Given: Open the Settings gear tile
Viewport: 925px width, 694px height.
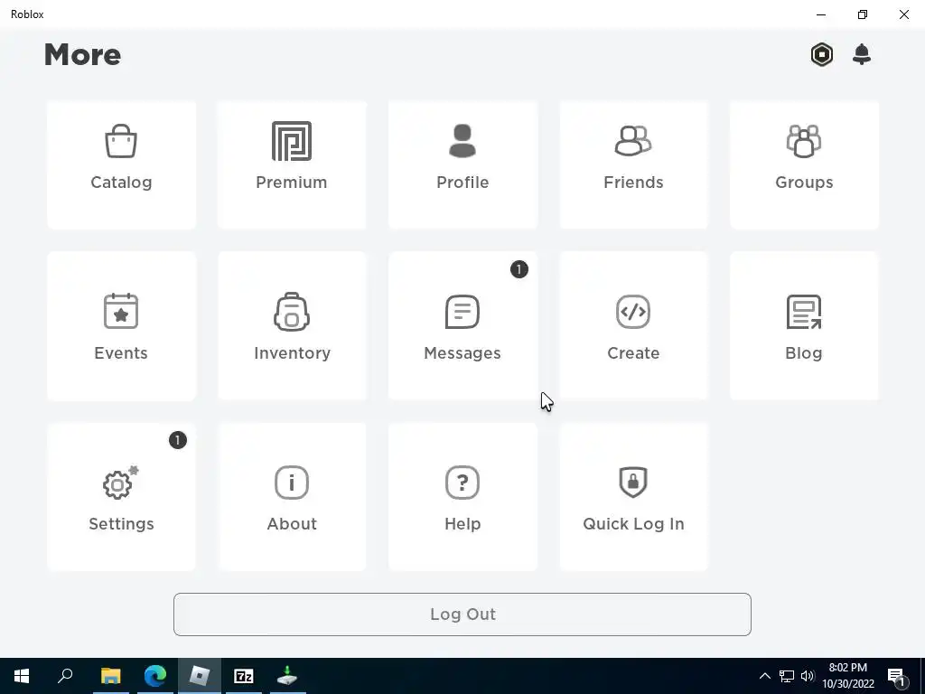Looking at the screenshot, I should 122,497.
